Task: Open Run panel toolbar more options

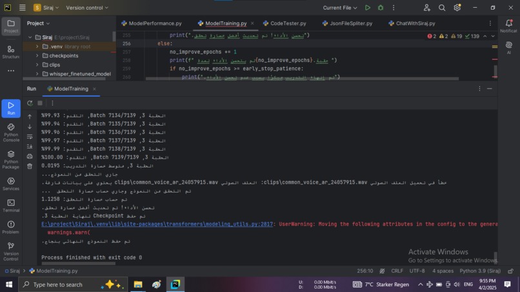Action: tap(52, 103)
